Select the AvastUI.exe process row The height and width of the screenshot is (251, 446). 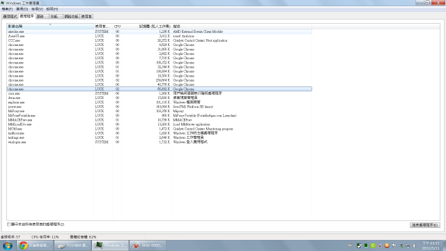160,36
